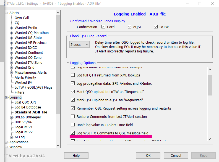Click the tree panel scroll down arrow
The image size is (219, 162).
pyautogui.click(x=58, y=145)
